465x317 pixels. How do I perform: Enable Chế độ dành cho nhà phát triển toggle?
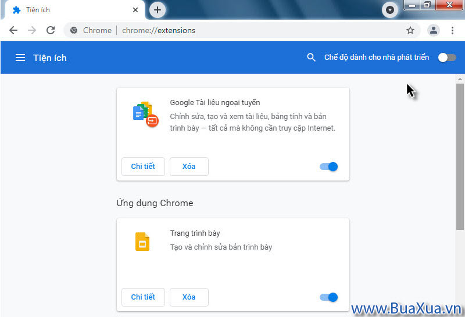click(447, 57)
